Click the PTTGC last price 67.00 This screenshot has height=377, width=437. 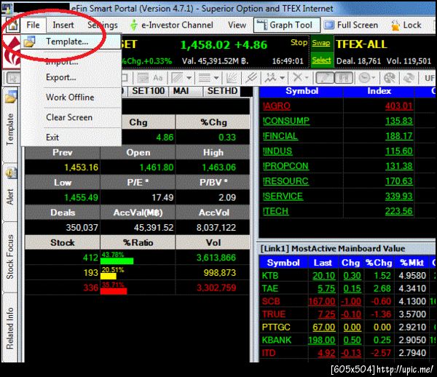click(323, 328)
